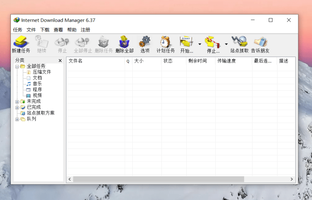The image size is (312, 200).
Task: Sort by the 传输速度 column header
Action: 234,61
